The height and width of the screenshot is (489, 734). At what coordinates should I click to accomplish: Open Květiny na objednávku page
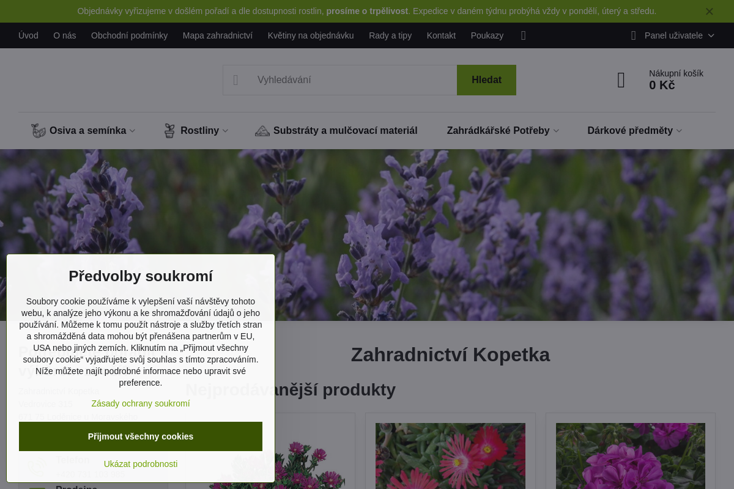click(311, 35)
